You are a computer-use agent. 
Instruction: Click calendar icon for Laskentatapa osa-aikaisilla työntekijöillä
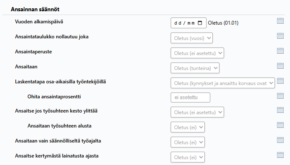pyautogui.click(x=280, y=81)
